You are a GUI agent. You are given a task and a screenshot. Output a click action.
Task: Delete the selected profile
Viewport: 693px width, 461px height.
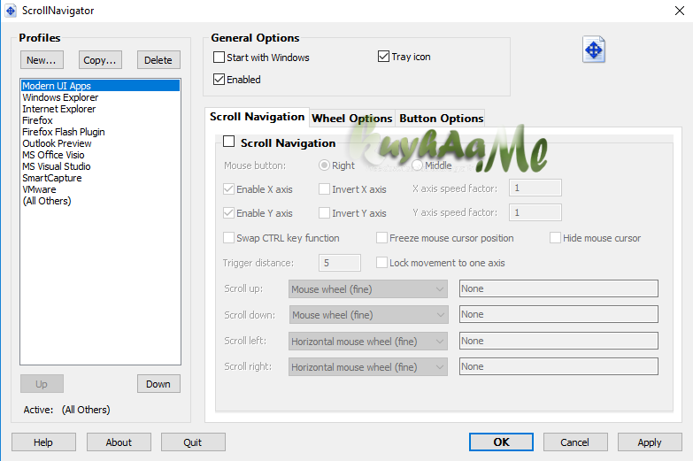coord(158,60)
